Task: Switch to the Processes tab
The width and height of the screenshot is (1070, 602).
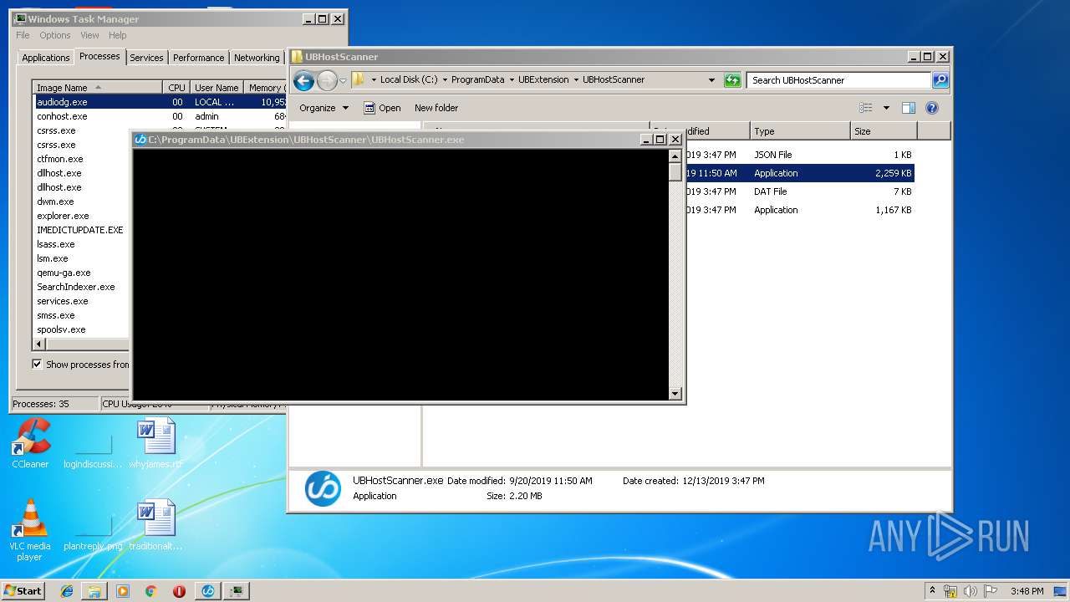Action: (99, 56)
